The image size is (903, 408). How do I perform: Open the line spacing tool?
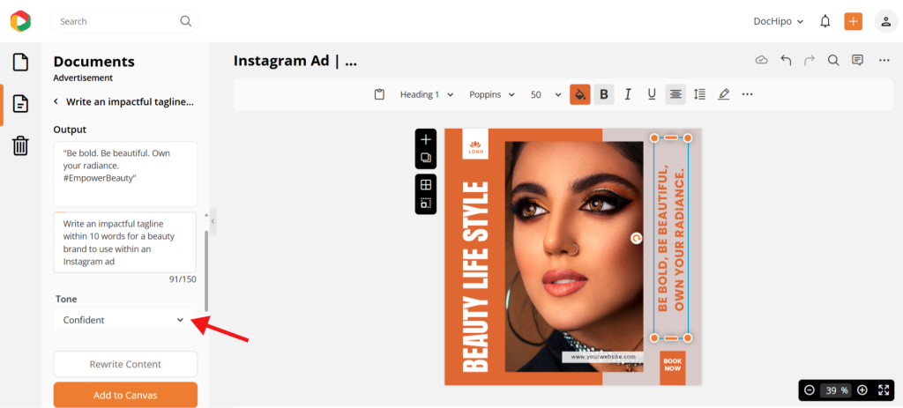pos(699,94)
